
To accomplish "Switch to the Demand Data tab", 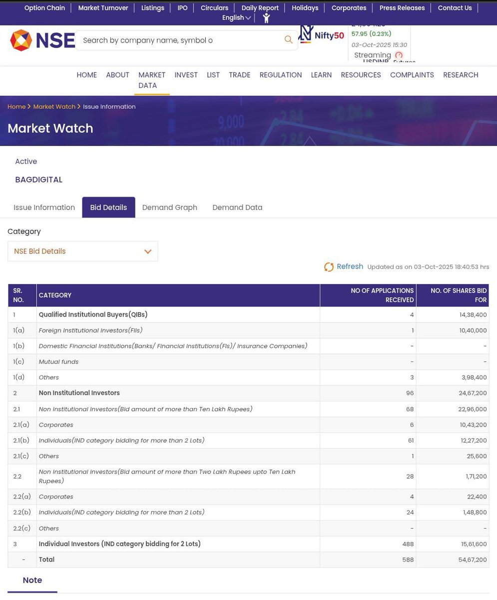I will (237, 207).
